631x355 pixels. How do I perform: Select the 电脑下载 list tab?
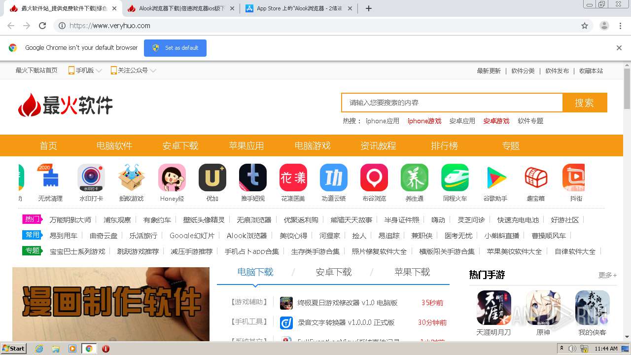coord(255,272)
